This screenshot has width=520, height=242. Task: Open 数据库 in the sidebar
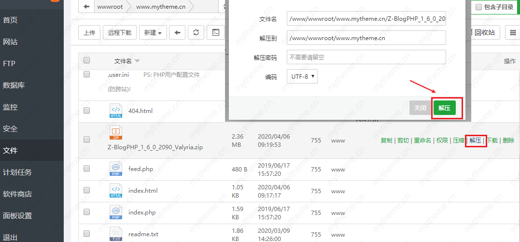pyautogui.click(x=14, y=85)
